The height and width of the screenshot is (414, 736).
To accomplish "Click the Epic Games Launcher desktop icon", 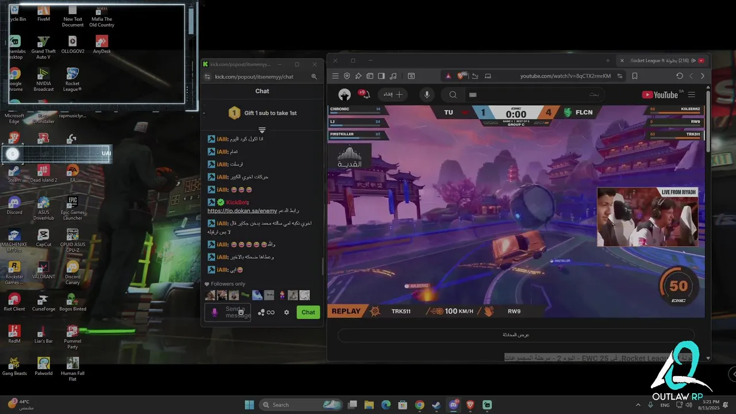I will coord(72,209).
